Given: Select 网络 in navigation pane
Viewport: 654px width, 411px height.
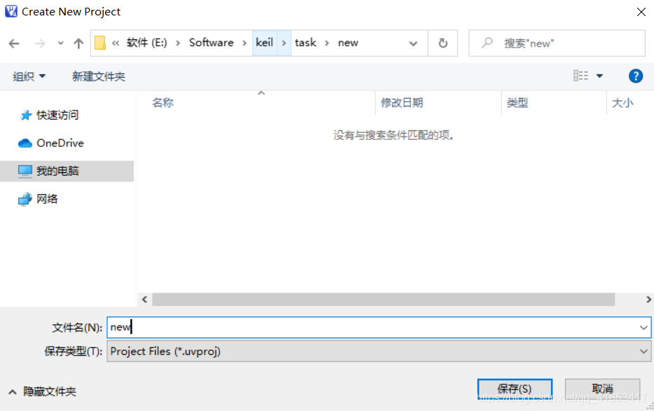Looking at the screenshot, I should coord(39,199).
